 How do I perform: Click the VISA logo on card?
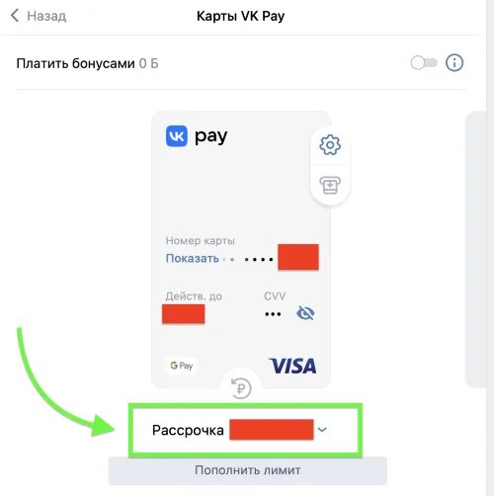pyautogui.click(x=292, y=366)
